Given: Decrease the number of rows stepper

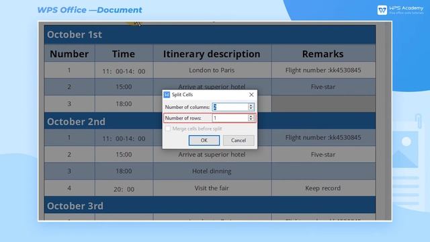Looking at the screenshot, I should 251,120.
